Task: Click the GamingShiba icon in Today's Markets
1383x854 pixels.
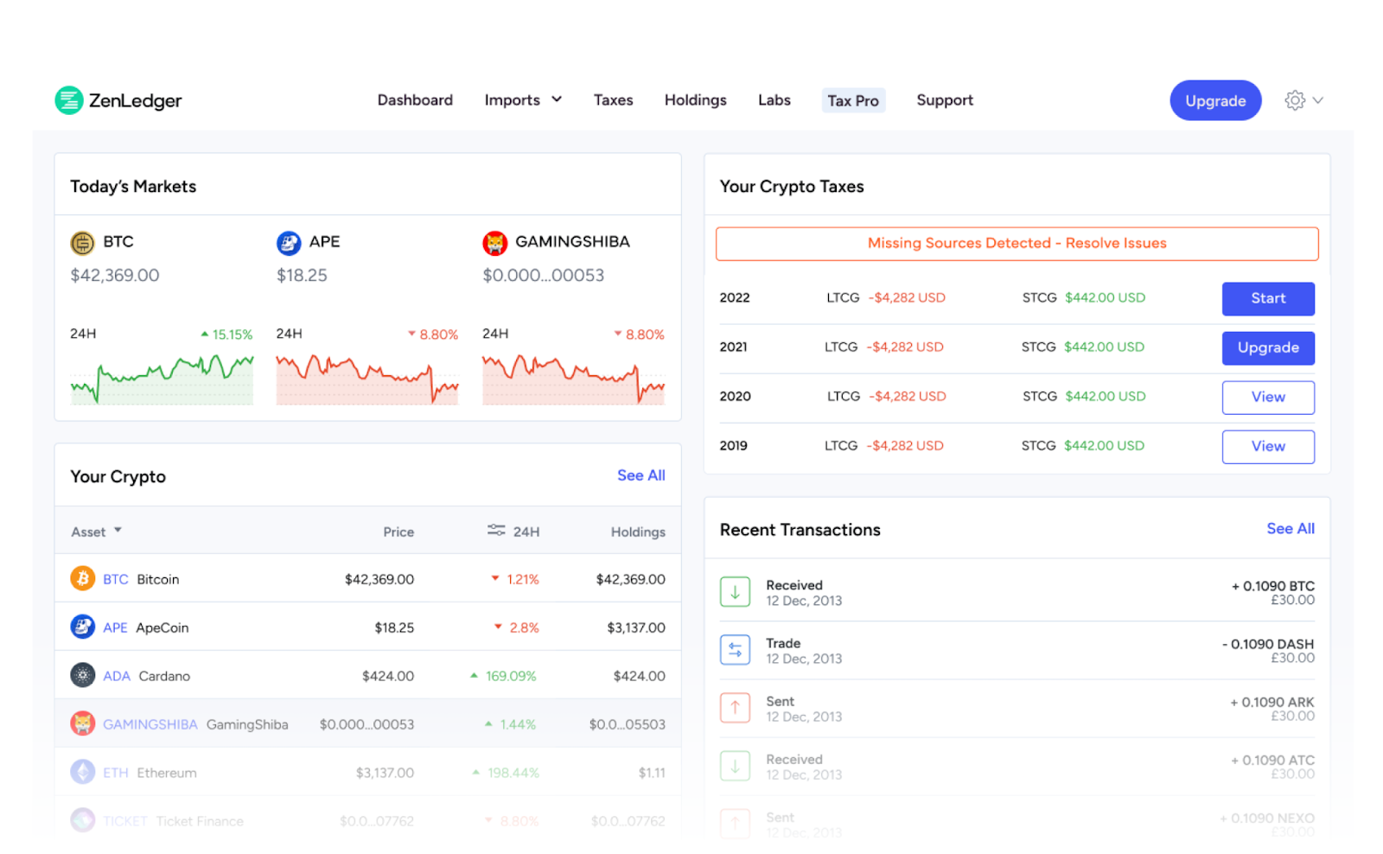Action: pyautogui.click(x=494, y=243)
